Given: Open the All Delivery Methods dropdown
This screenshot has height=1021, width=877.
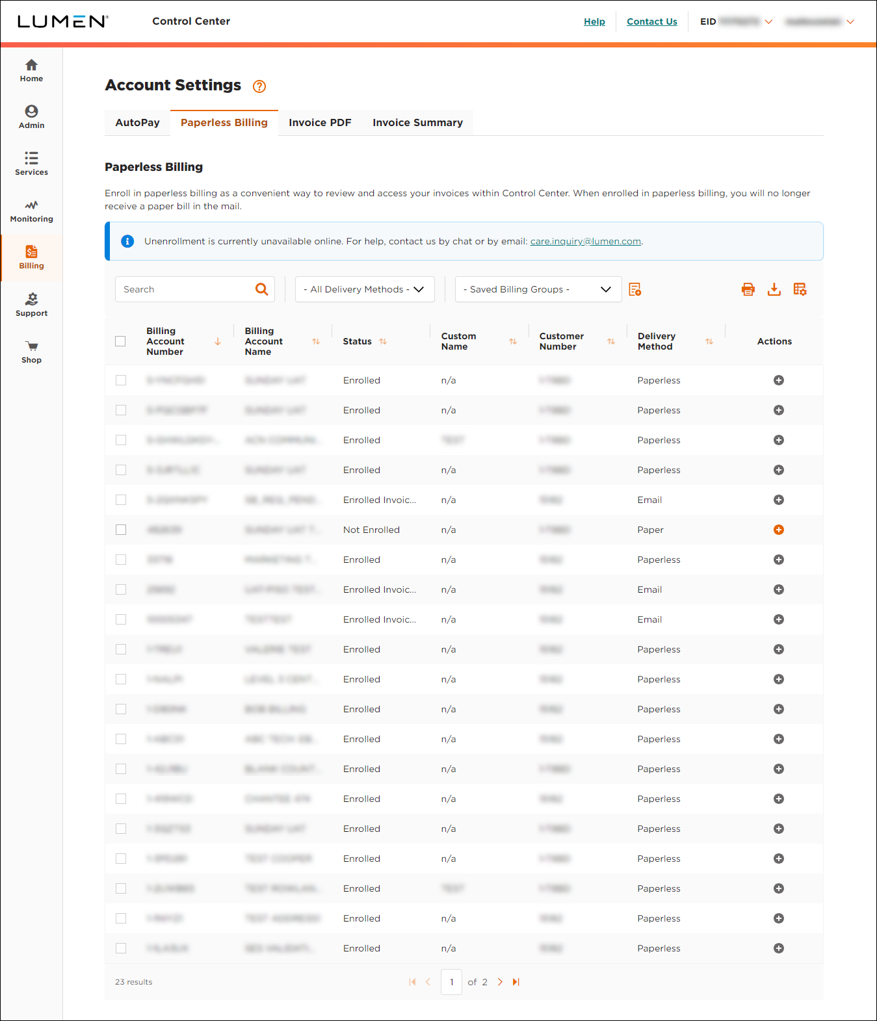Looking at the screenshot, I should [x=365, y=289].
